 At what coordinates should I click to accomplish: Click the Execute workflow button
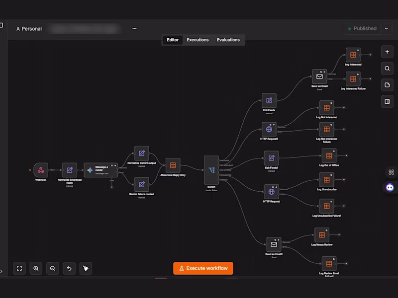203,268
